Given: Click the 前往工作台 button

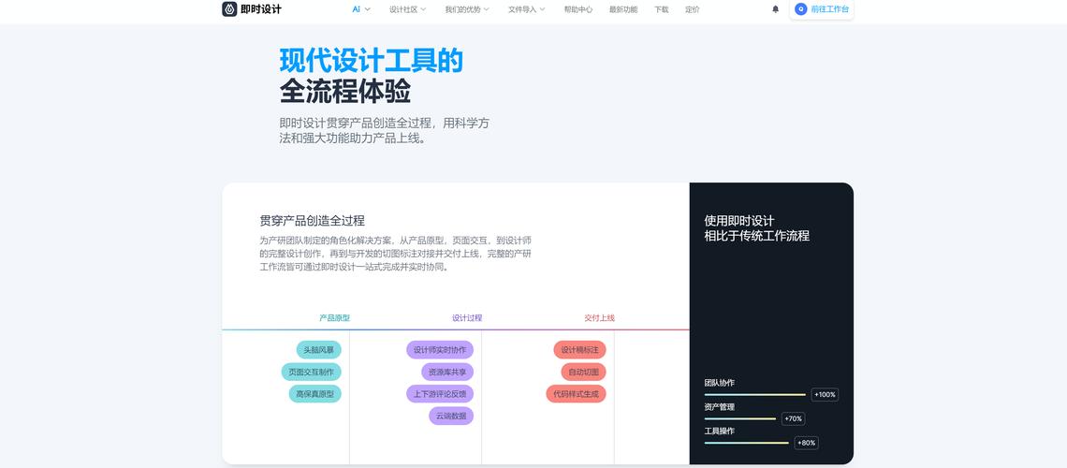Looking at the screenshot, I should (x=822, y=9).
